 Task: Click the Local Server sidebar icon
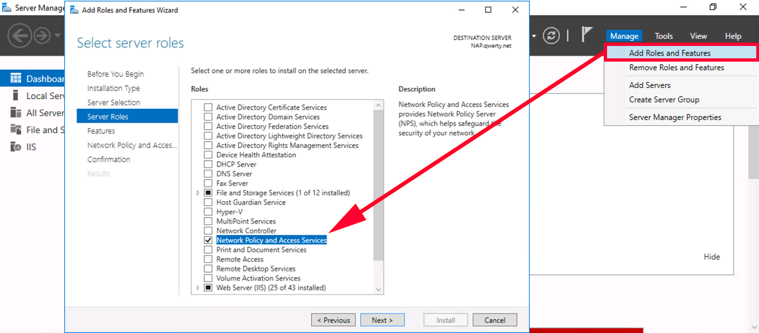[16, 96]
